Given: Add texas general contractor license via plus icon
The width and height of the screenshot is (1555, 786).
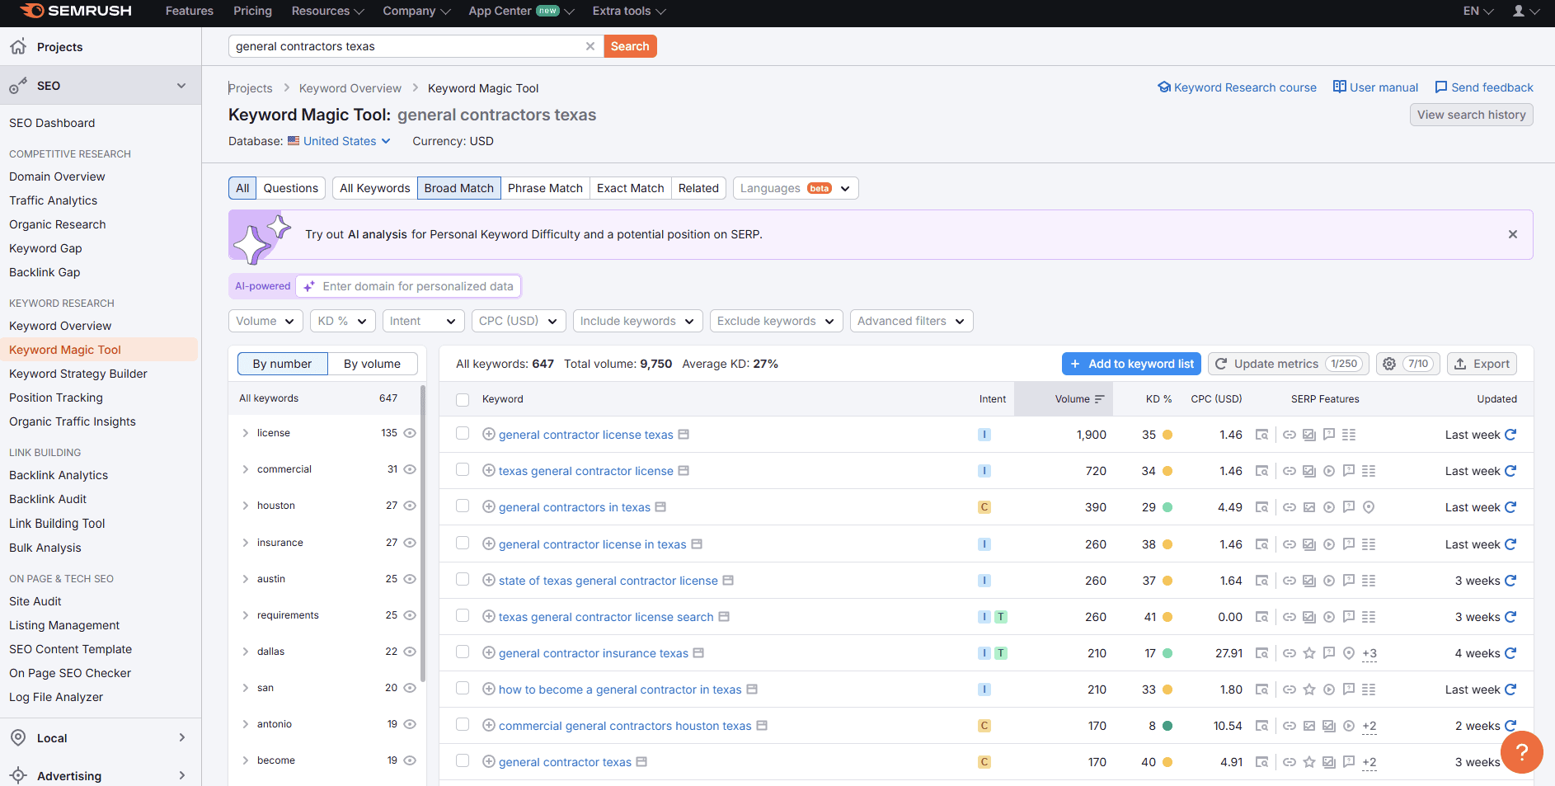Looking at the screenshot, I should pos(489,471).
